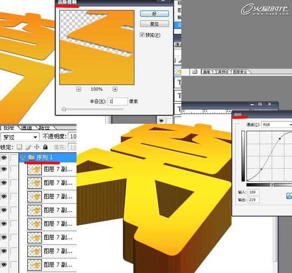Hide the 序列 1 group using its eye icon
This screenshot has width=292, height=273.
tap(4, 157)
